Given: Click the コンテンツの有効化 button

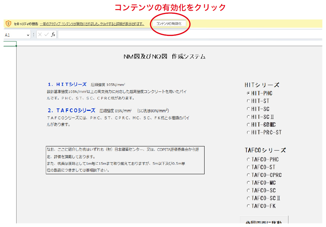Looking at the screenshot, I should [x=169, y=24].
